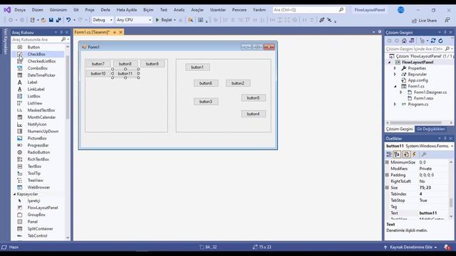Click button1 in the right panel
This screenshot has height=256, width=456.
(197, 68)
